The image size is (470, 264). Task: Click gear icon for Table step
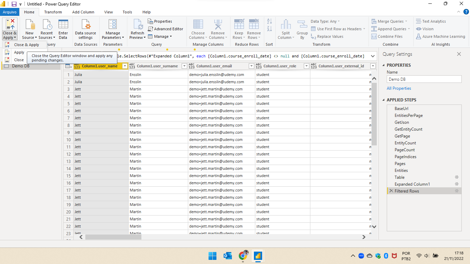pyautogui.click(x=457, y=177)
